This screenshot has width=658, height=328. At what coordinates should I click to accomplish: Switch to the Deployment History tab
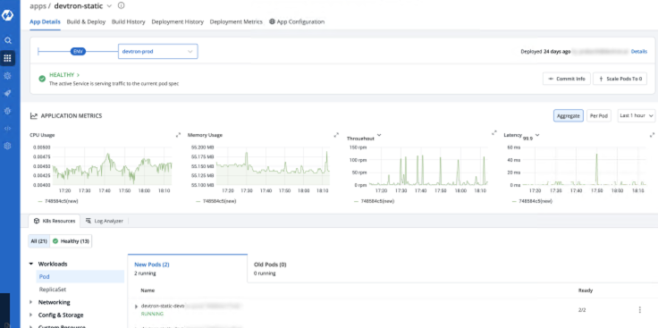coord(178,21)
